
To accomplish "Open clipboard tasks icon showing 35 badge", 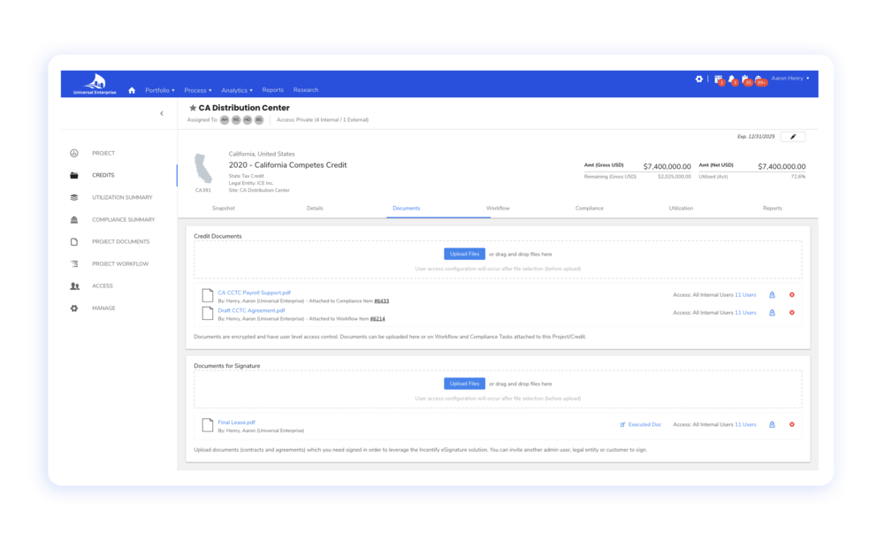I will [x=745, y=79].
